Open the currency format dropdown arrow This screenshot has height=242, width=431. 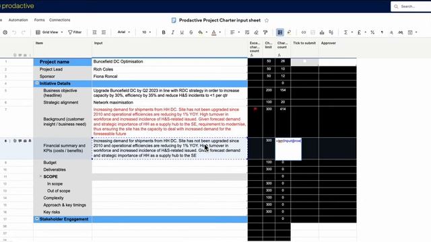click(x=365, y=32)
